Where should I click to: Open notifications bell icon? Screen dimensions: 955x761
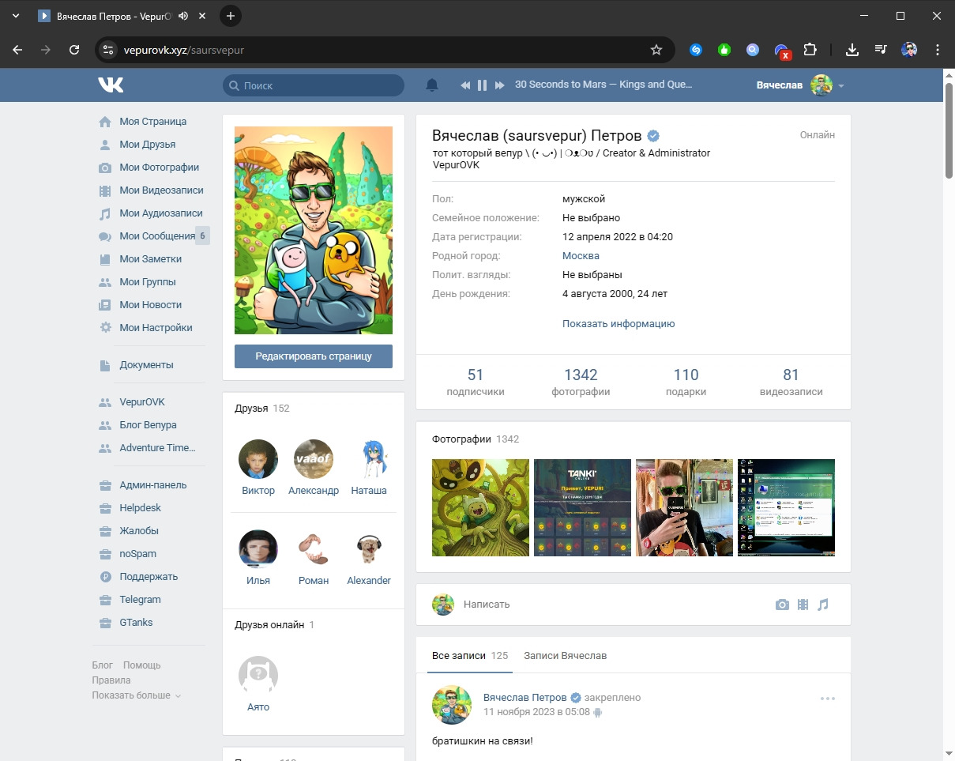[432, 85]
